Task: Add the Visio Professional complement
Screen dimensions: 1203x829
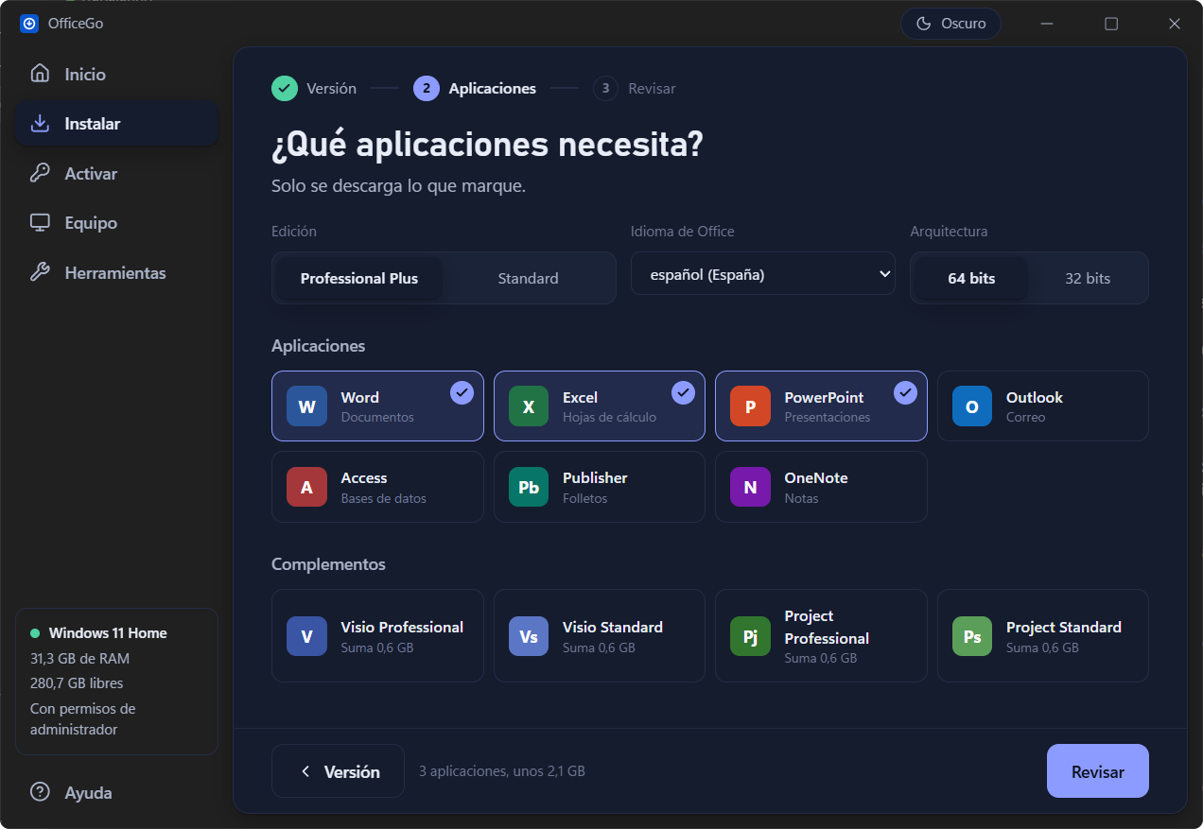Action: tap(377, 636)
